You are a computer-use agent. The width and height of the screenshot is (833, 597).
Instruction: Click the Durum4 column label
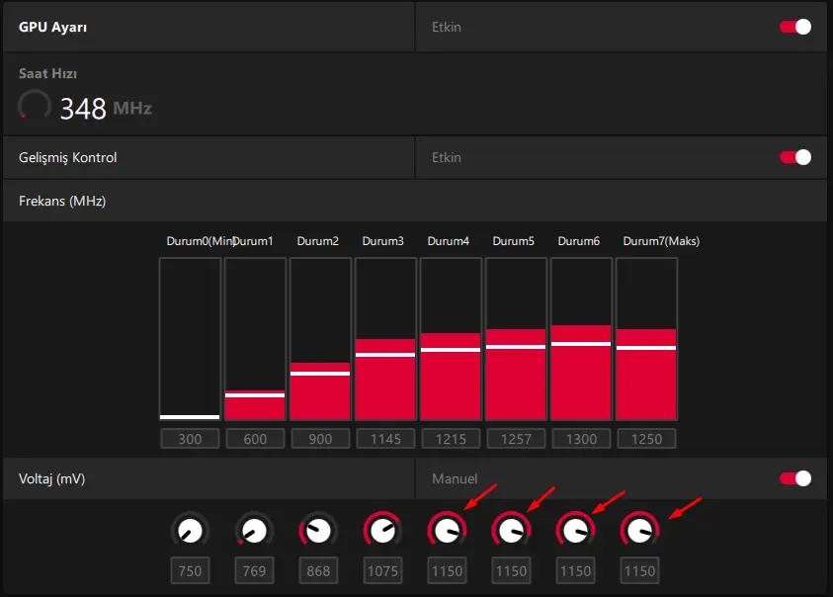449,241
